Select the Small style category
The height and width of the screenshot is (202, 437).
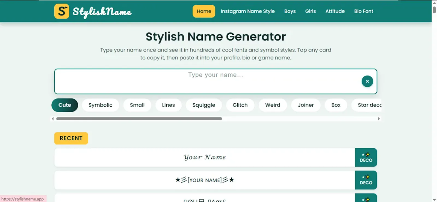click(137, 105)
